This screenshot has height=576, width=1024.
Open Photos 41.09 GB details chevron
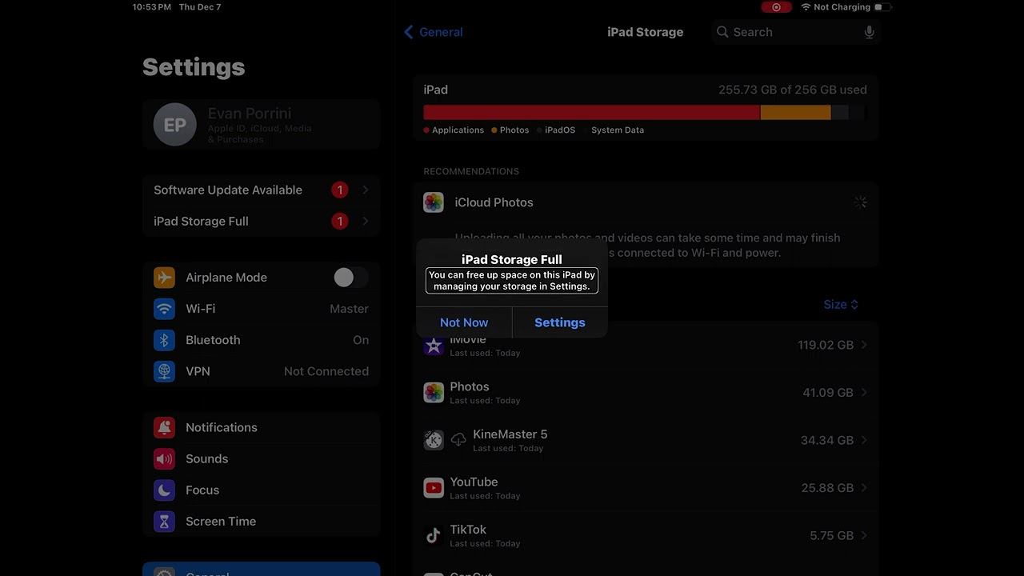[864, 393]
